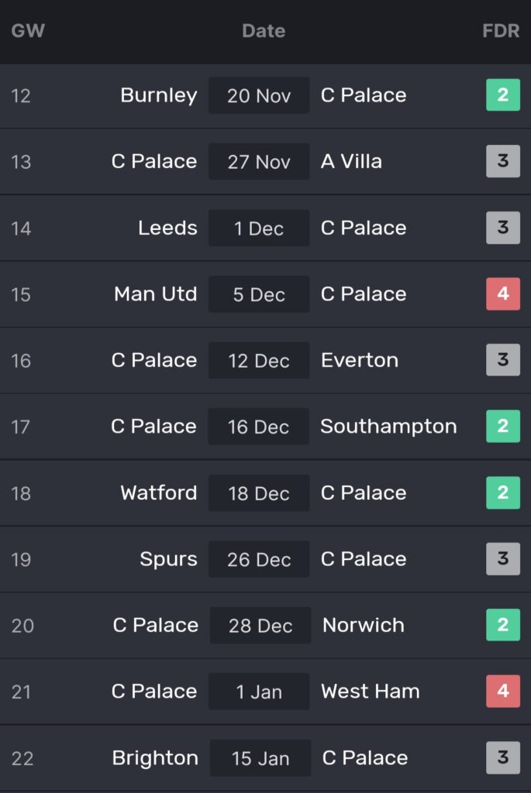Click the FDR column header
531x793 pixels.
pos(501,31)
